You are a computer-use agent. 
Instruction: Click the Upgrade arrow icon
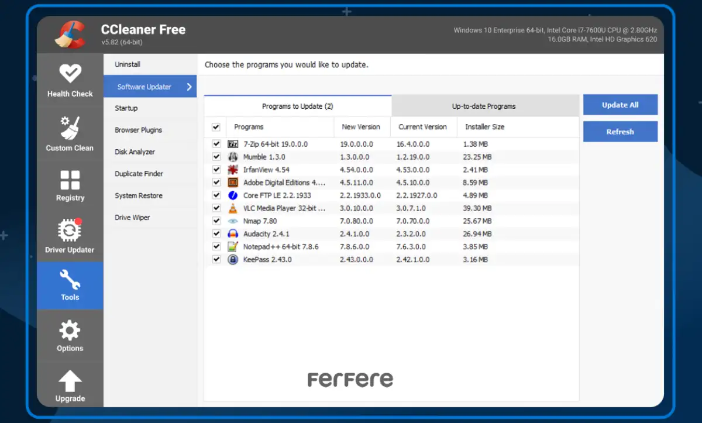click(70, 381)
